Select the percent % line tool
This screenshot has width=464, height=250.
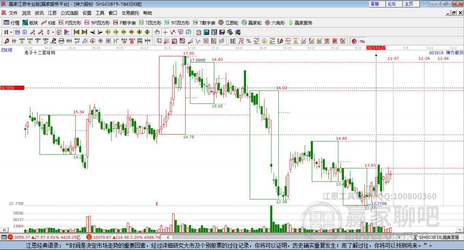pyautogui.click(x=249, y=41)
